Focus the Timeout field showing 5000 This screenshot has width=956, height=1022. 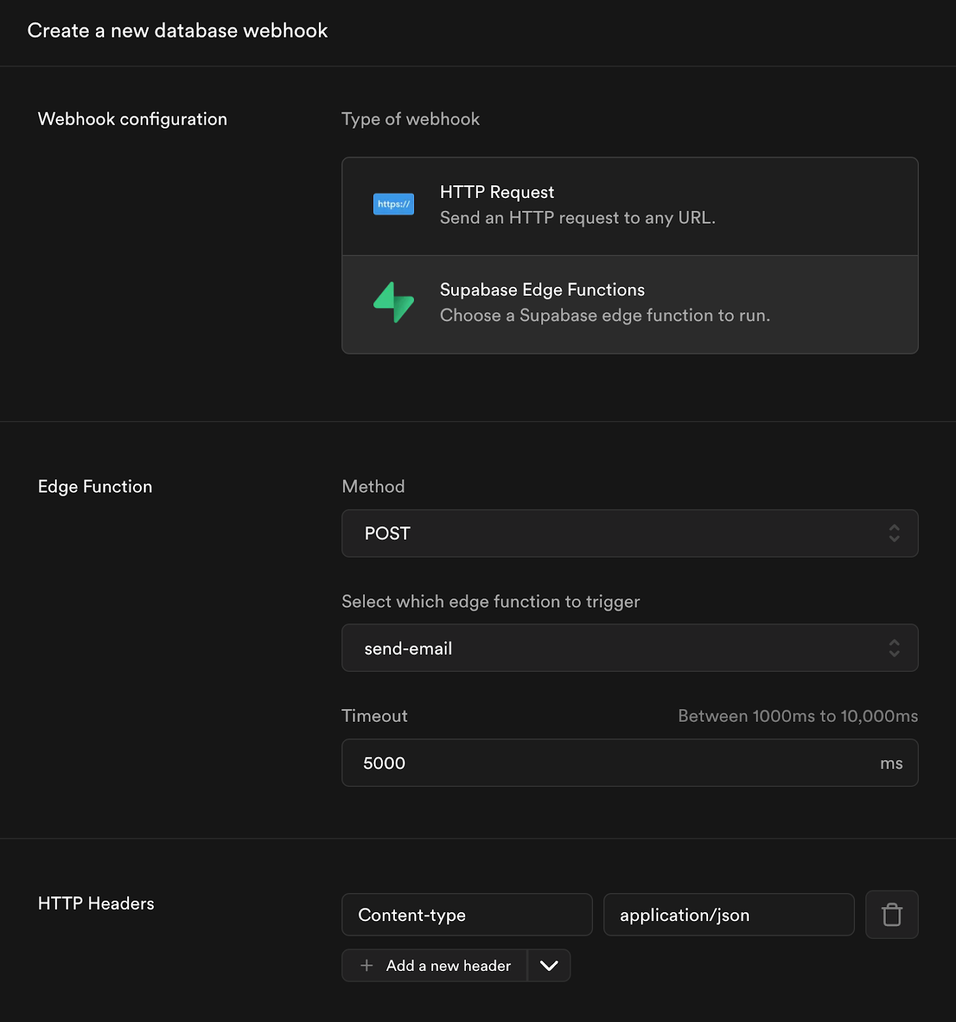point(629,763)
